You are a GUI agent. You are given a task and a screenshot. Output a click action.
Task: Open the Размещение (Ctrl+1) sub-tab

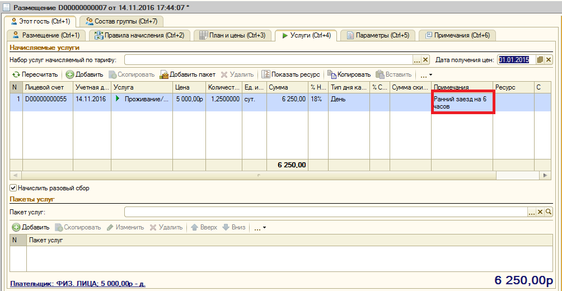coord(46,35)
